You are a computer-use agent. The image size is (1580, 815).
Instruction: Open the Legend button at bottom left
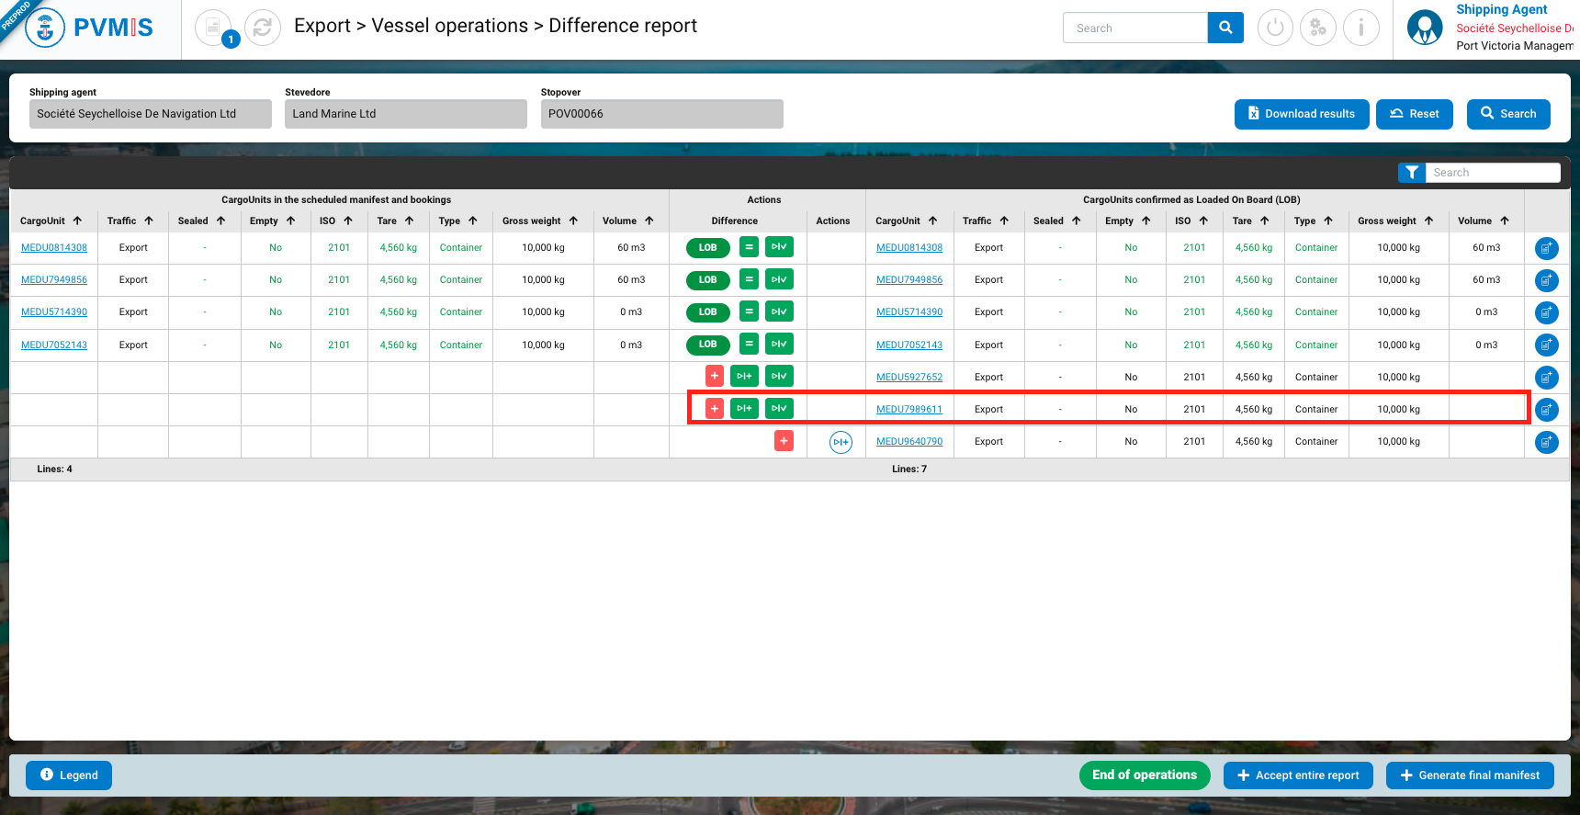pyautogui.click(x=69, y=775)
